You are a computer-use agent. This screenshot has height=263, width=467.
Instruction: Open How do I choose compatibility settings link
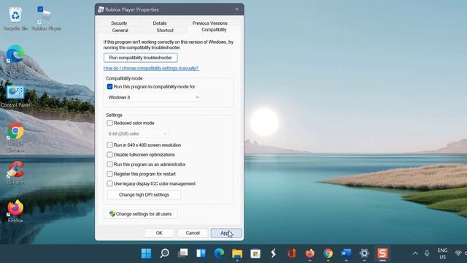click(x=151, y=68)
